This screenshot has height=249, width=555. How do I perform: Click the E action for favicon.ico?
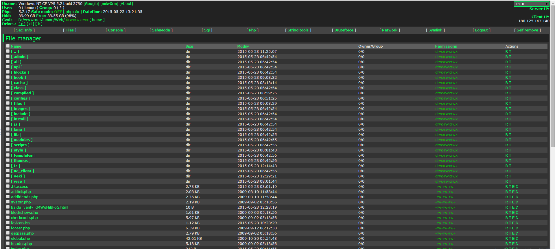coord(514,223)
